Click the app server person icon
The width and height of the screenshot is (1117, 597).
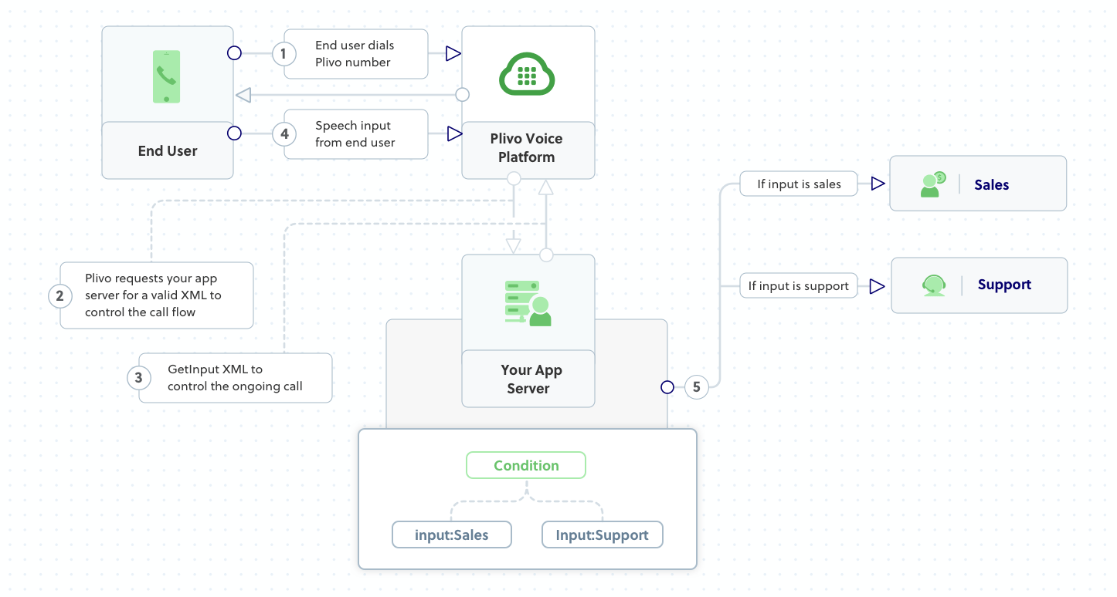tap(528, 303)
